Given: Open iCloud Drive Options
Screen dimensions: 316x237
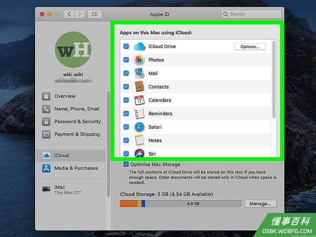Looking at the screenshot, I should [250, 47].
